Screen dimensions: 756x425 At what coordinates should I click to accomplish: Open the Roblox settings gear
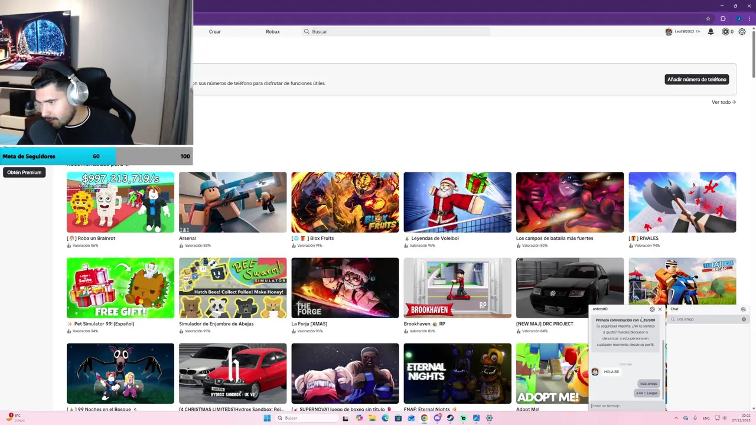click(742, 32)
